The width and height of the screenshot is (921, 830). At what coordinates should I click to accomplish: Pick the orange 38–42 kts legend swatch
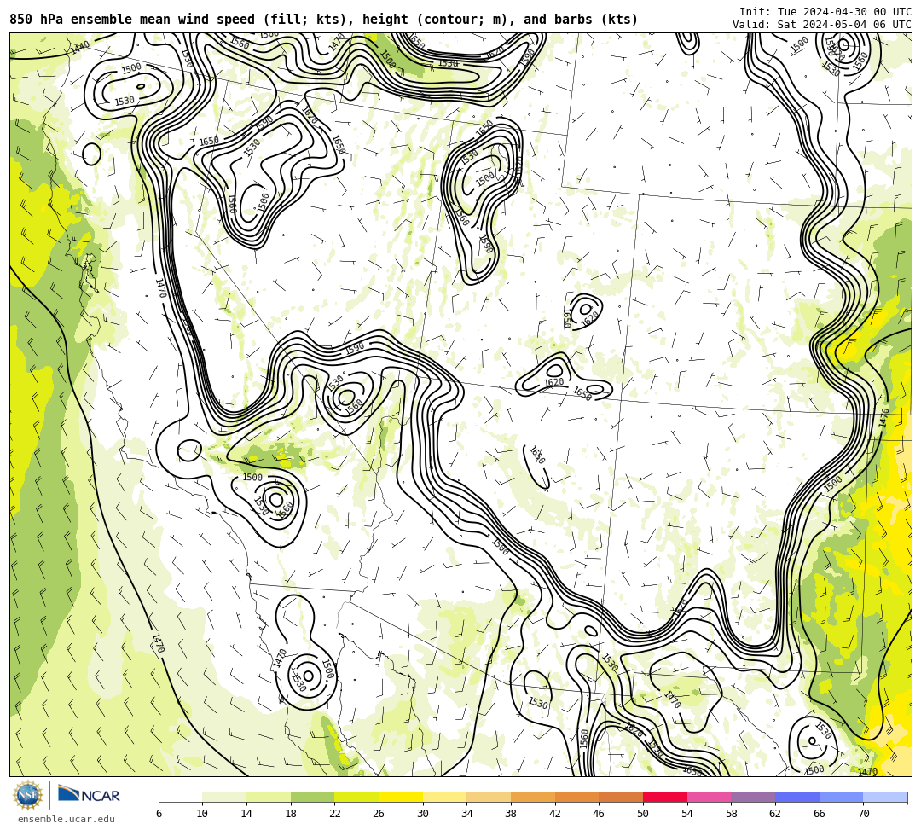click(533, 797)
